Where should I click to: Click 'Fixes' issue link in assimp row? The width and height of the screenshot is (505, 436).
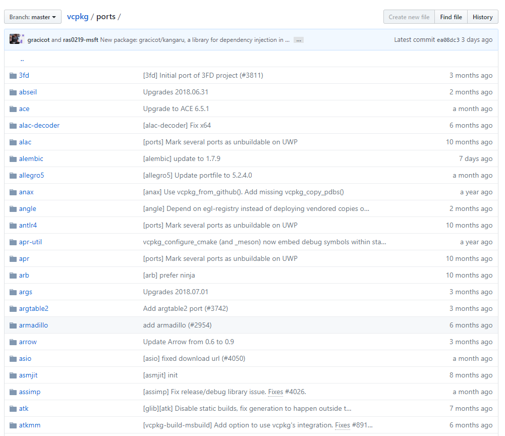tap(275, 392)
